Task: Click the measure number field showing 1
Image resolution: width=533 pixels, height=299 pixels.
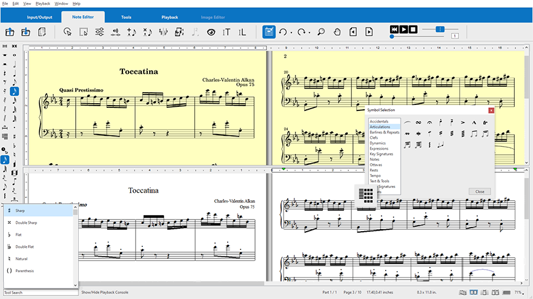Action: click(455, 36)
